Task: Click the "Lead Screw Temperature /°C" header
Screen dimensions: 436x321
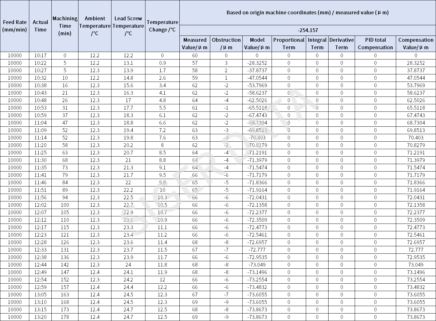Action: pos(128,26)
